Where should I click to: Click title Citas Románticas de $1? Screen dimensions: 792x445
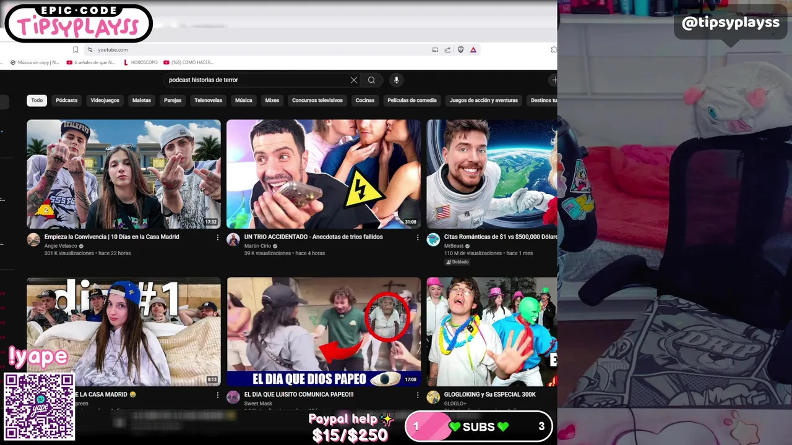[x=501, y=237]
